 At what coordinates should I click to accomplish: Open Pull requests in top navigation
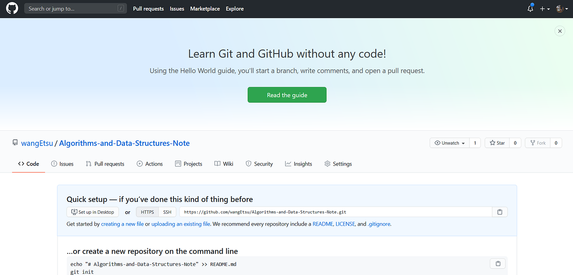tap(148, 9)
